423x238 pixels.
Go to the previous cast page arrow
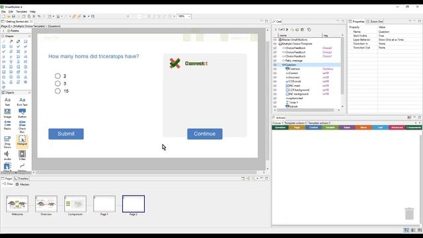(x=276, y=29)
